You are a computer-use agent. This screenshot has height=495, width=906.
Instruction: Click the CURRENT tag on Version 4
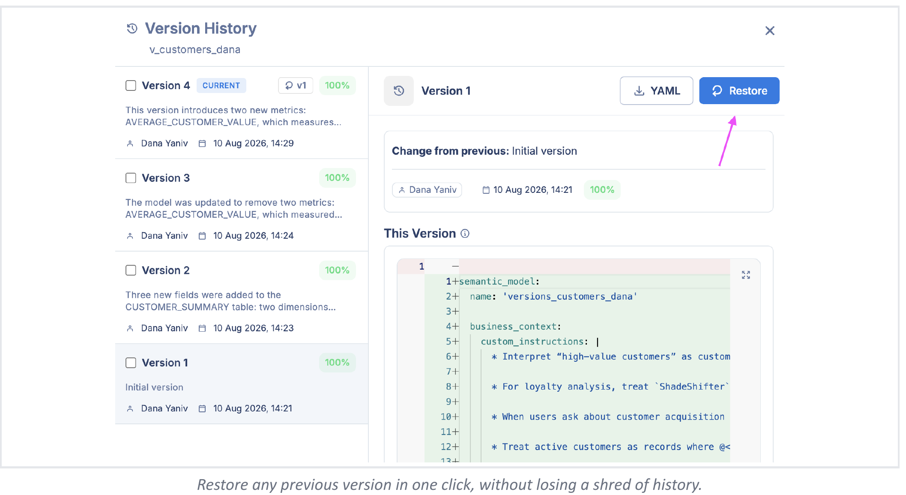click(221, 86)
